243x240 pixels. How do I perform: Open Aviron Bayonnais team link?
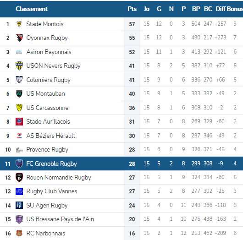[49, 52]
